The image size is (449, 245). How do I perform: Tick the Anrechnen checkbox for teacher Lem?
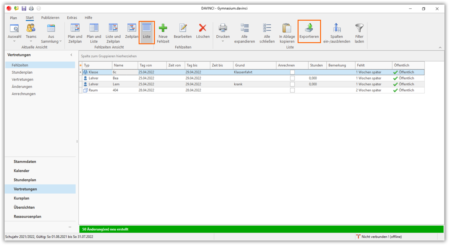point(292,84)
